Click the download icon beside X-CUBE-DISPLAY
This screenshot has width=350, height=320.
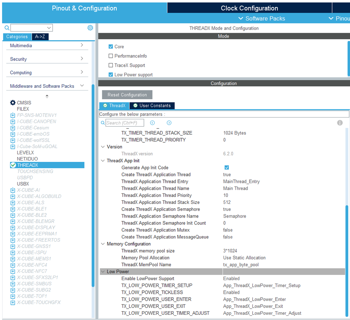click(13, 228)
